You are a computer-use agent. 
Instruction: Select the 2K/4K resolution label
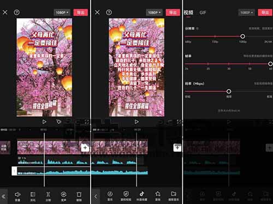tap(268, 42)
